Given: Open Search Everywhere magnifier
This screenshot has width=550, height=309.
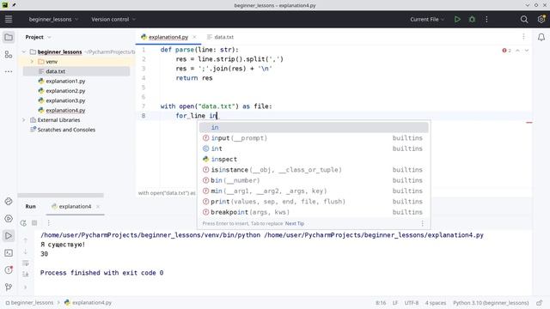Looking at the screenshot, I should [524, 19].
